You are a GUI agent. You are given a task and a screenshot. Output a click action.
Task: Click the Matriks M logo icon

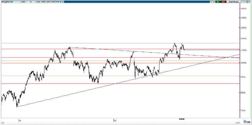[2, 2]
